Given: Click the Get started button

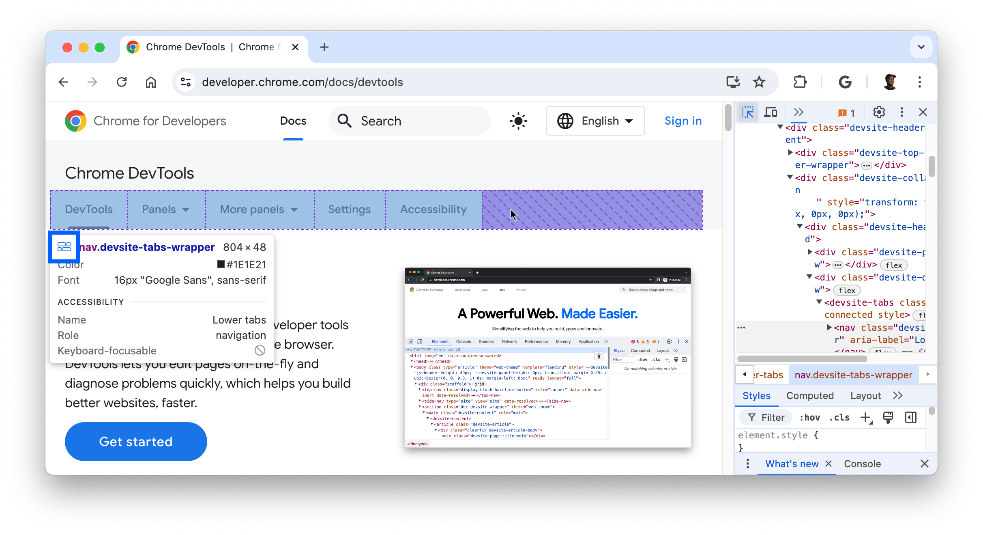Looking at the screenshot, I should click(x=135, y=442).
